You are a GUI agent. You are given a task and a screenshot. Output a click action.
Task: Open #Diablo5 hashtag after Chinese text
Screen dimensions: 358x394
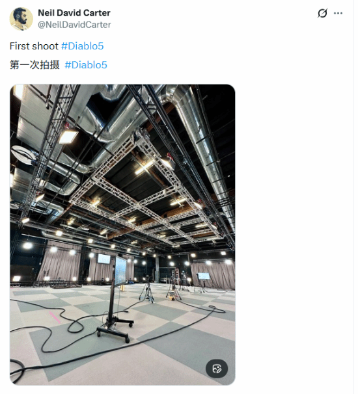coord(87,65)
